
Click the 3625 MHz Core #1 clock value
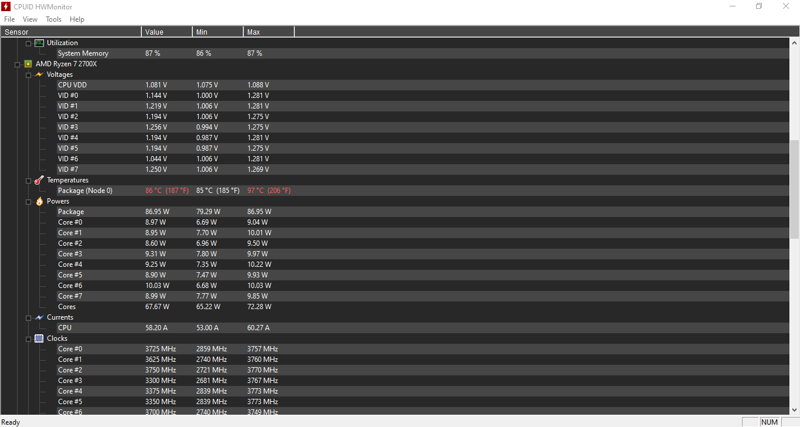[161, 360]
